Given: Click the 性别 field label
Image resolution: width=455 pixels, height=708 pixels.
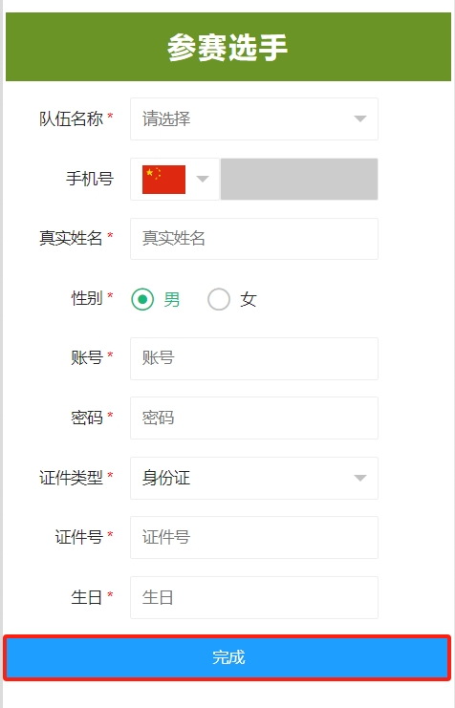Looking at the screenshot, I should 87,298.
